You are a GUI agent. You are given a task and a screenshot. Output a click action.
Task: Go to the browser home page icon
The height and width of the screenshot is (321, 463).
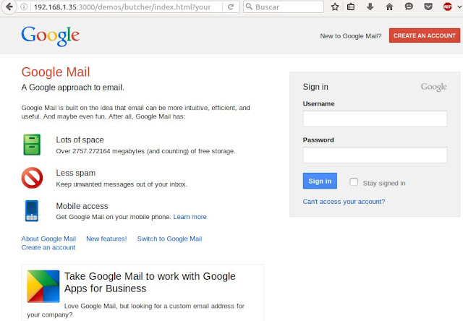(x=389, y=7)
